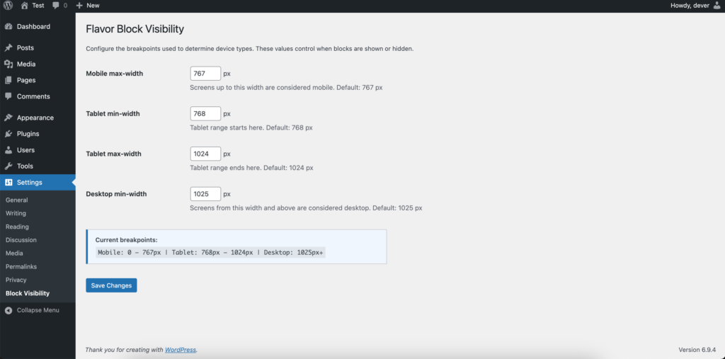Select Block Visibility submenu item
Viewport: 725px width, 359px height.
point(28,293)
